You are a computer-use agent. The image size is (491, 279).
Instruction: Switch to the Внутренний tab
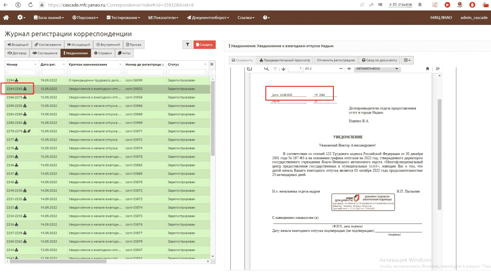(x=108, y=45)
